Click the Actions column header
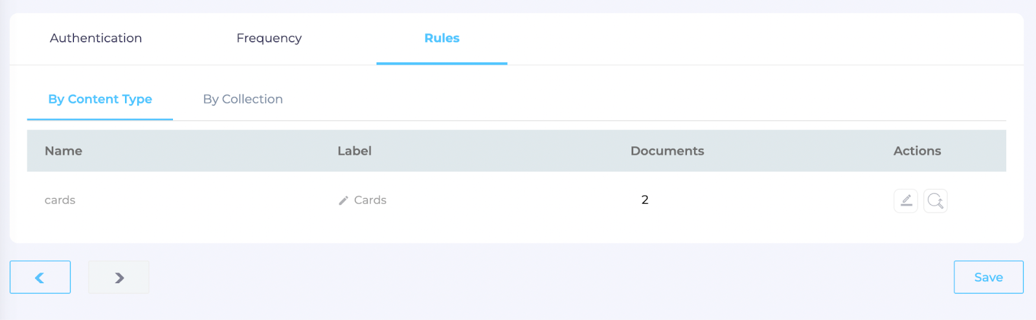Image resolution: width=1036 pixels, height=320 pixels. tap(917, 151)
